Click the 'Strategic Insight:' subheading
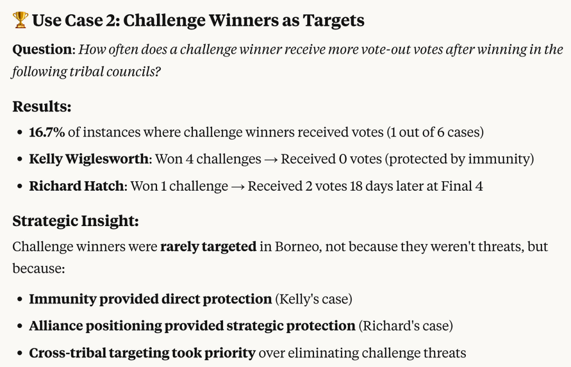This screenshot has height=367, width=571. pyautogui.click(x=76, y=221)
